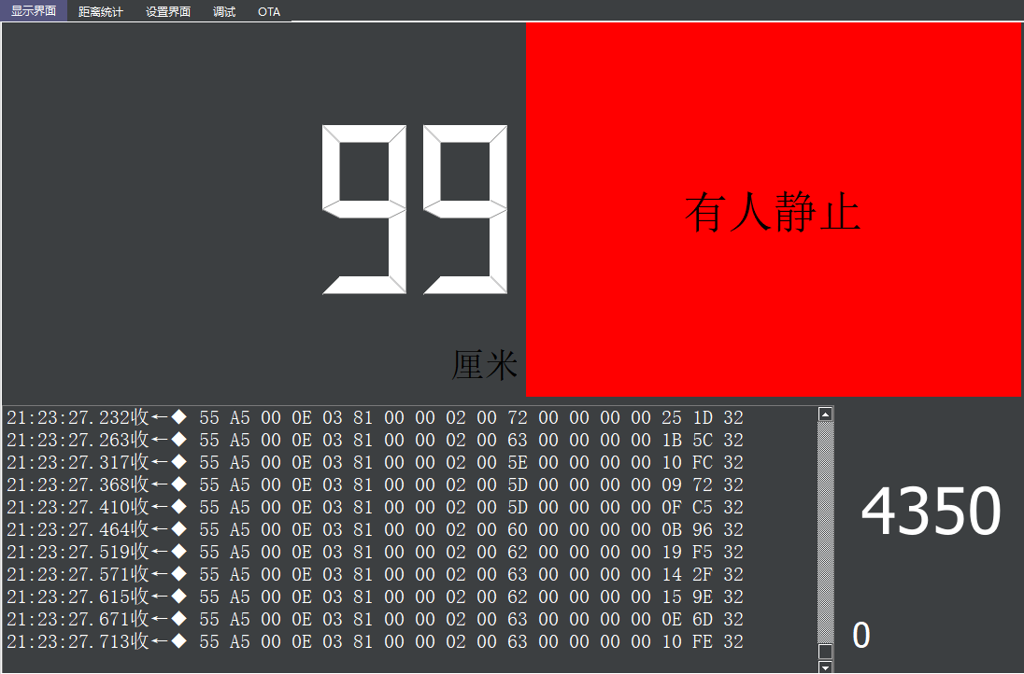Click the log row at 21:23:27.464
This screenshot has width=1024, height=674.
(374, 529)
